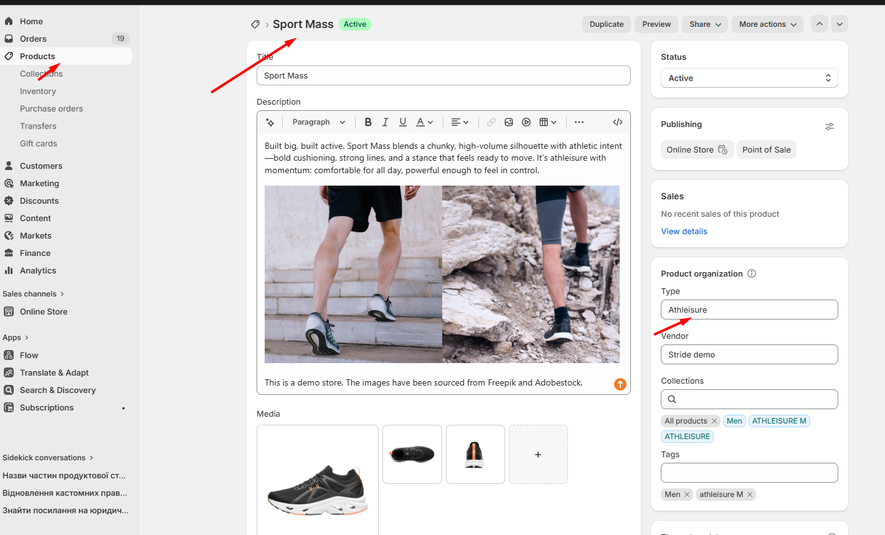Viewport: 885px width, 535px height.
Task: Click the Title input field
Action: [x=443, y=75]
